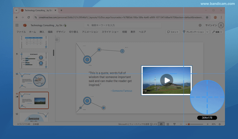Click the zoom slider handle
This screenshot has width=238, height=139.
(x=189, y=124)
